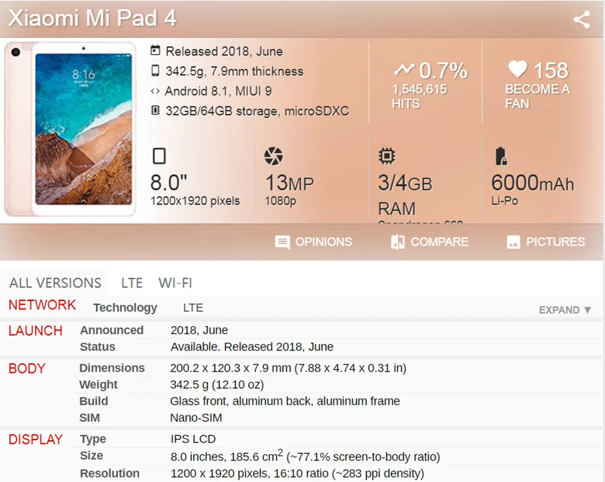Select the LTE version tab
605x482 pixels.
tap(131, 283)
